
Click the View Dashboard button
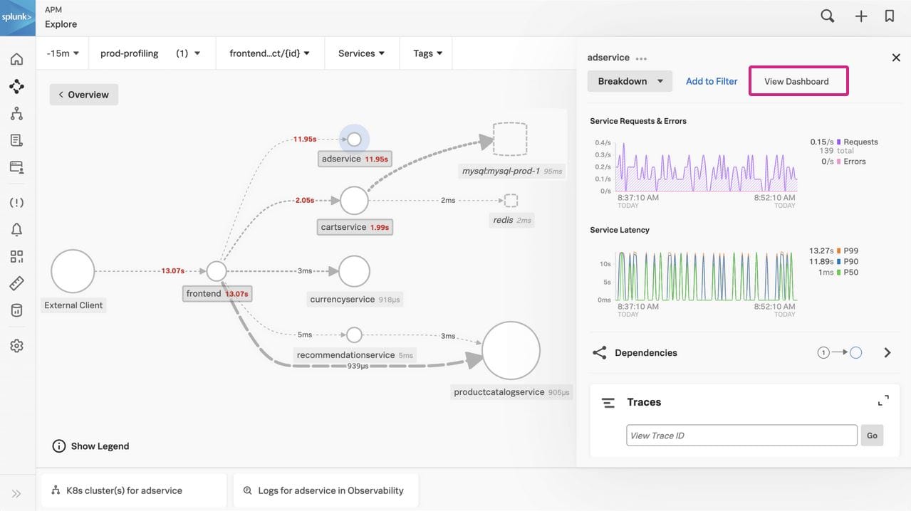click(798, 80)
